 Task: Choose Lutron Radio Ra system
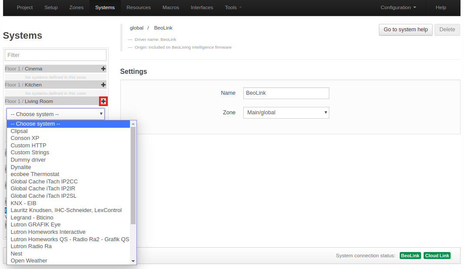pos(68,246)
